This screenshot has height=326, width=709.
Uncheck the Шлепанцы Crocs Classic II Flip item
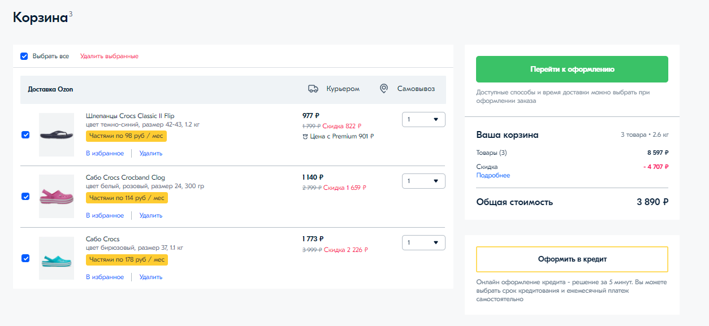[25, 135]
